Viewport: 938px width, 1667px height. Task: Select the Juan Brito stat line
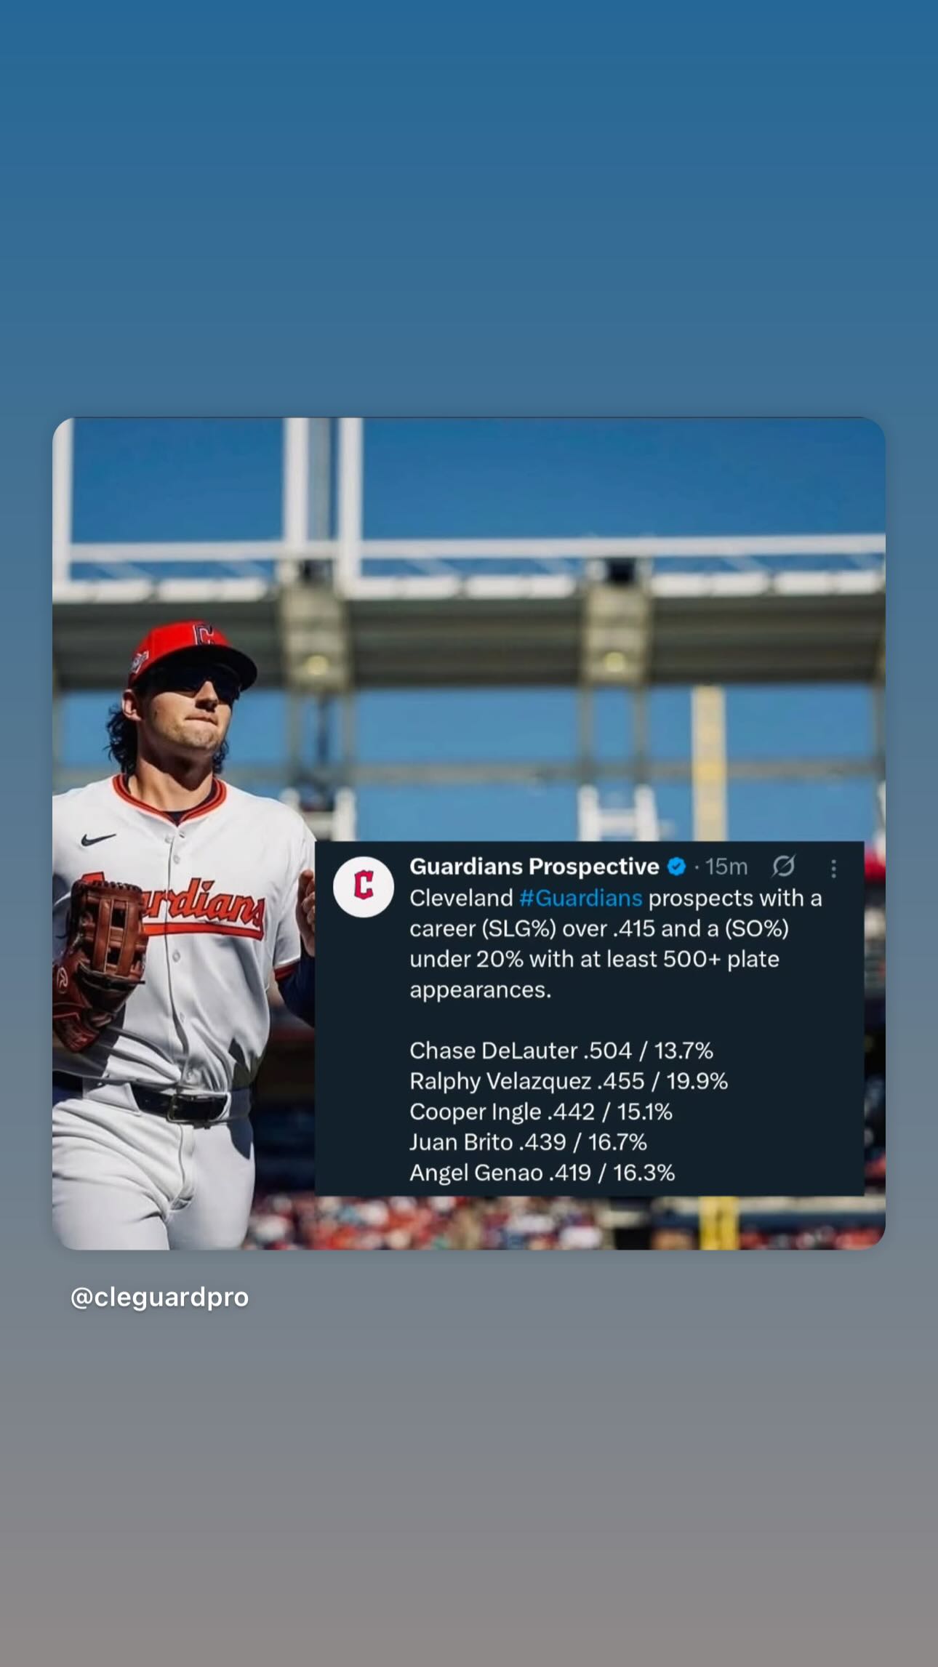coord(528,1142)
